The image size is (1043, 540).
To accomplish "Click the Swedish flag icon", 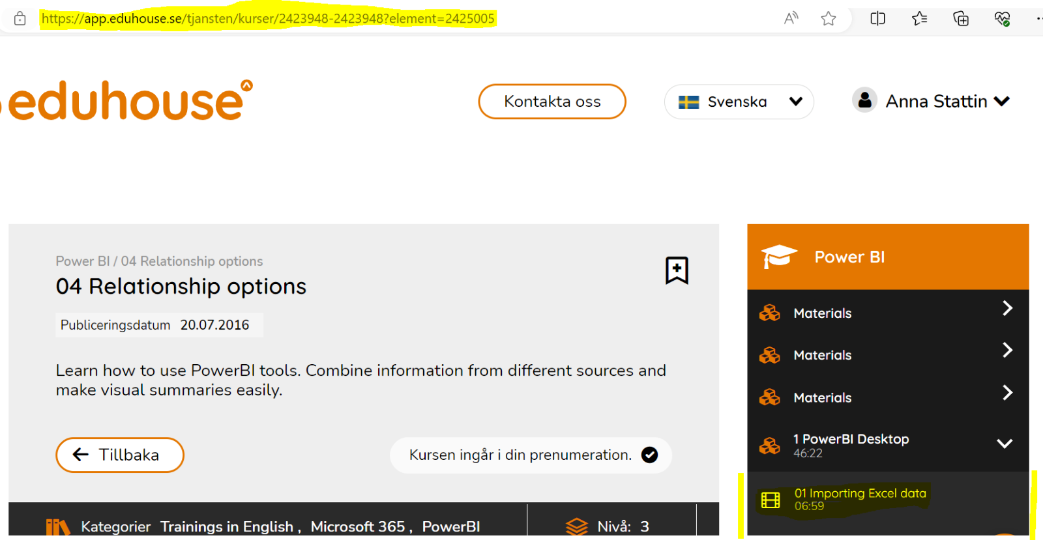I will [x=688, y=102].
